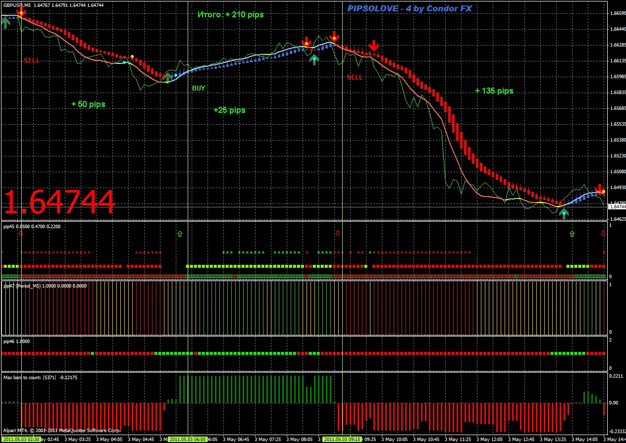Click the plain red down arrow above the falling red bars
Image resolution: width=626 pixels, height=443 pixels.
374,46
